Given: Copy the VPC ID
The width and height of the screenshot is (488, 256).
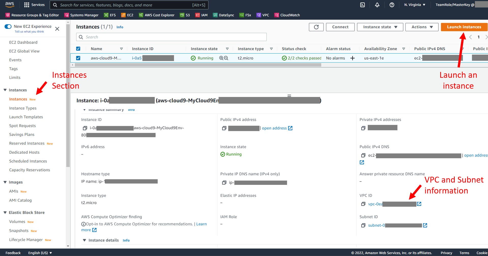Looking at the screenshot, I should [x=363, y=204].
